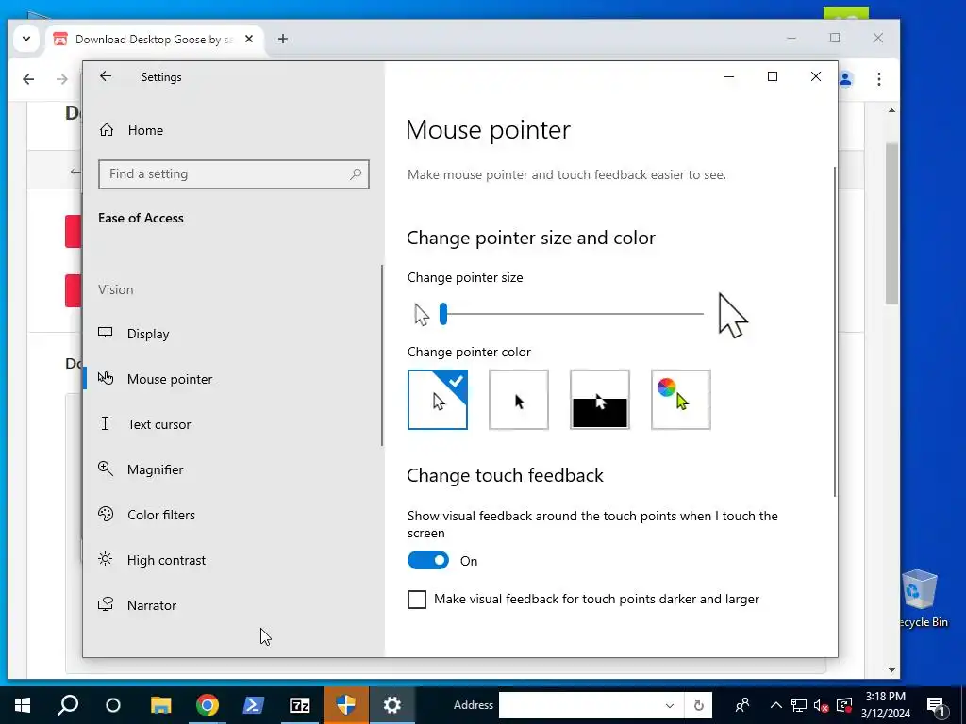The image size is (966, 724).
Task: Click the High contrast sun icon
Action: (x=106, y=559)
